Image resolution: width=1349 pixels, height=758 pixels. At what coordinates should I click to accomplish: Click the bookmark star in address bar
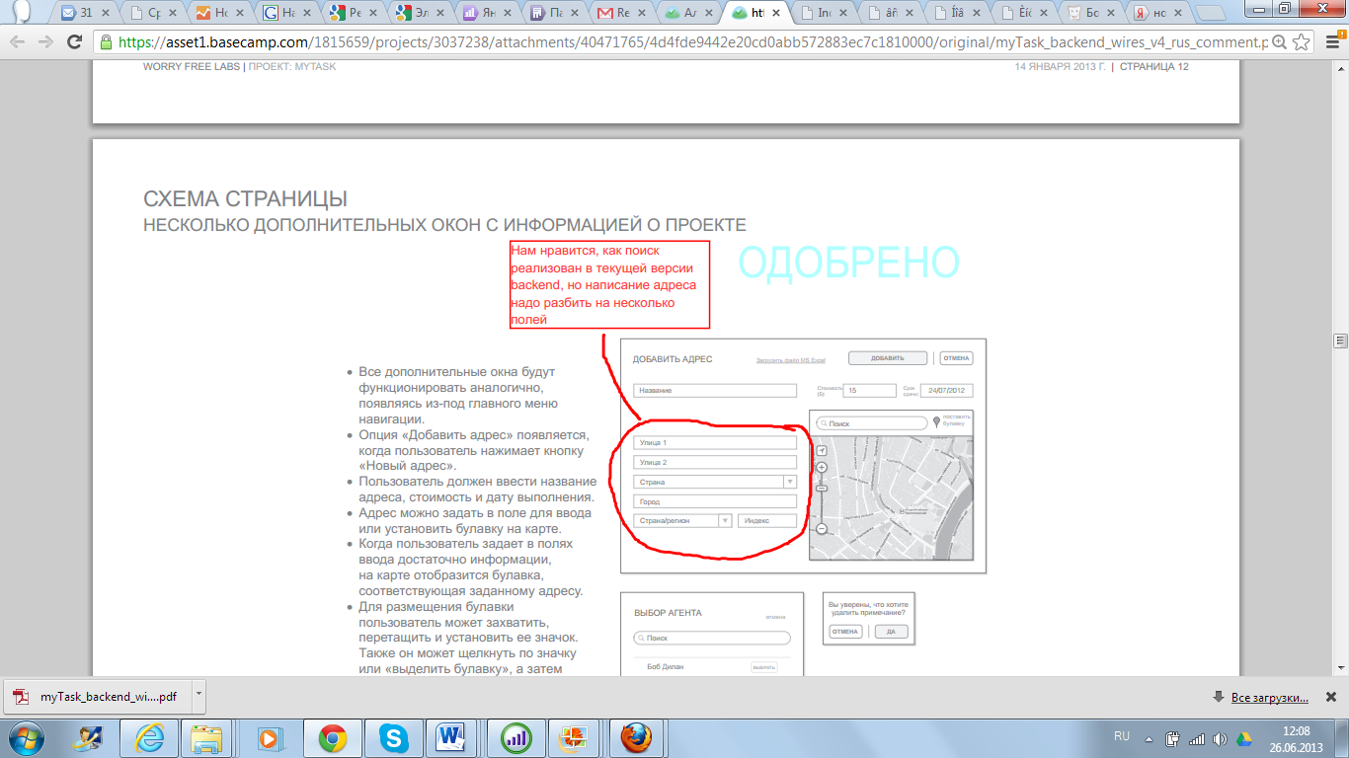[x=1302, y=42]
